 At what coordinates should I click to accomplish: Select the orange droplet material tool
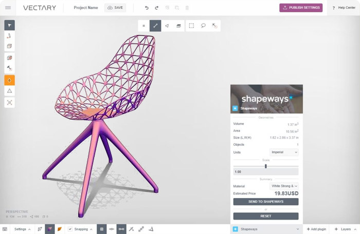[x=9, y=80]
